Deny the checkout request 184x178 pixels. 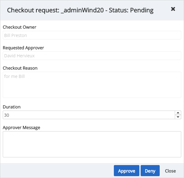(x=150, y=171)
